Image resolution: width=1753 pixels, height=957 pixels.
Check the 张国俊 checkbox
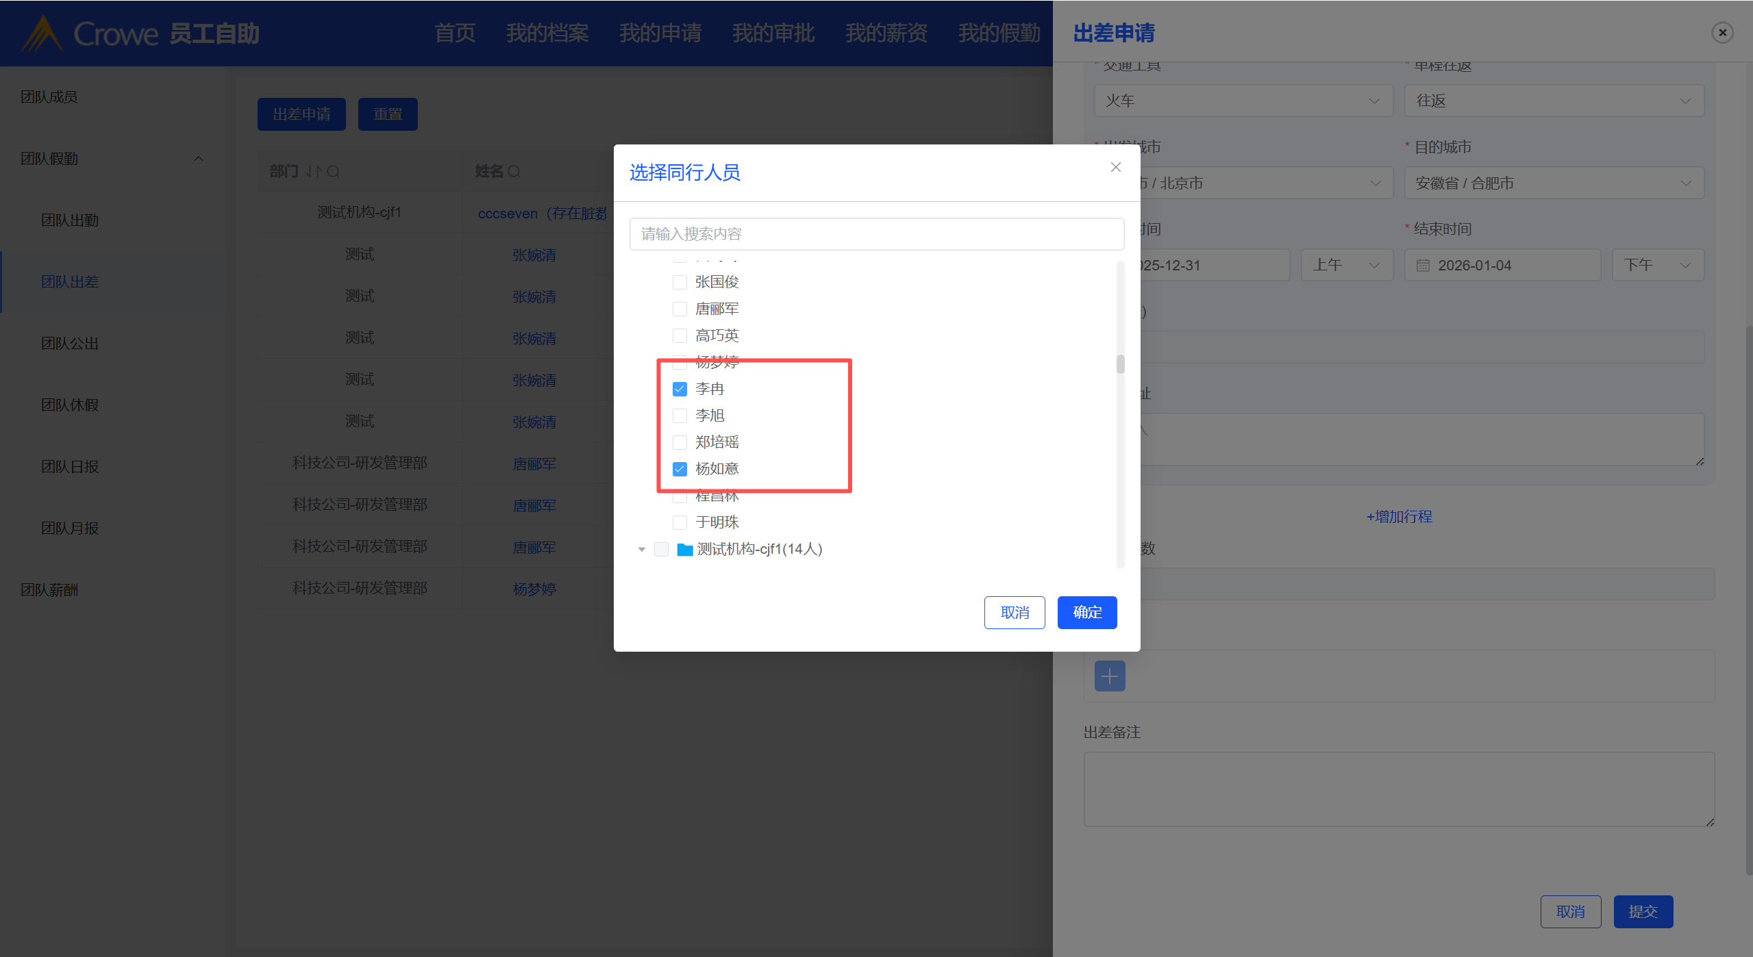pyautogui.click(x=680, y=282)
